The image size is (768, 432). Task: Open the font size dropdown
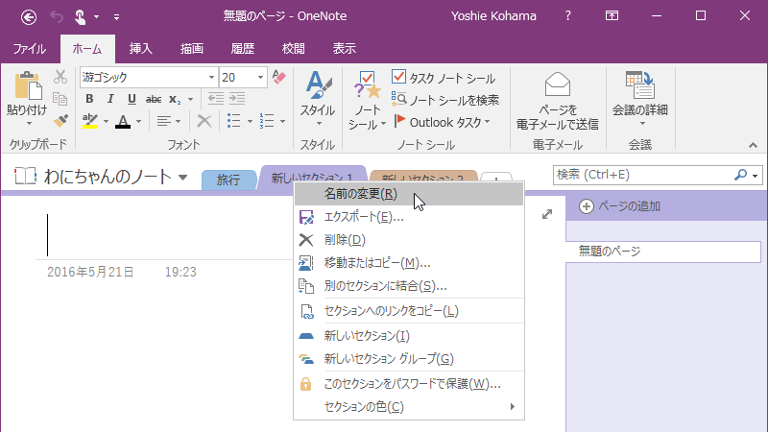pyautogui.click(x=260, y=77)
